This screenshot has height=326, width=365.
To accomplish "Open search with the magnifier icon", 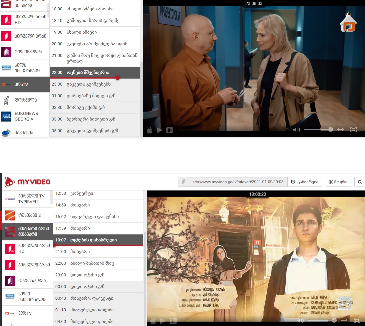I will pyautogui.click(x=360, y=182).
